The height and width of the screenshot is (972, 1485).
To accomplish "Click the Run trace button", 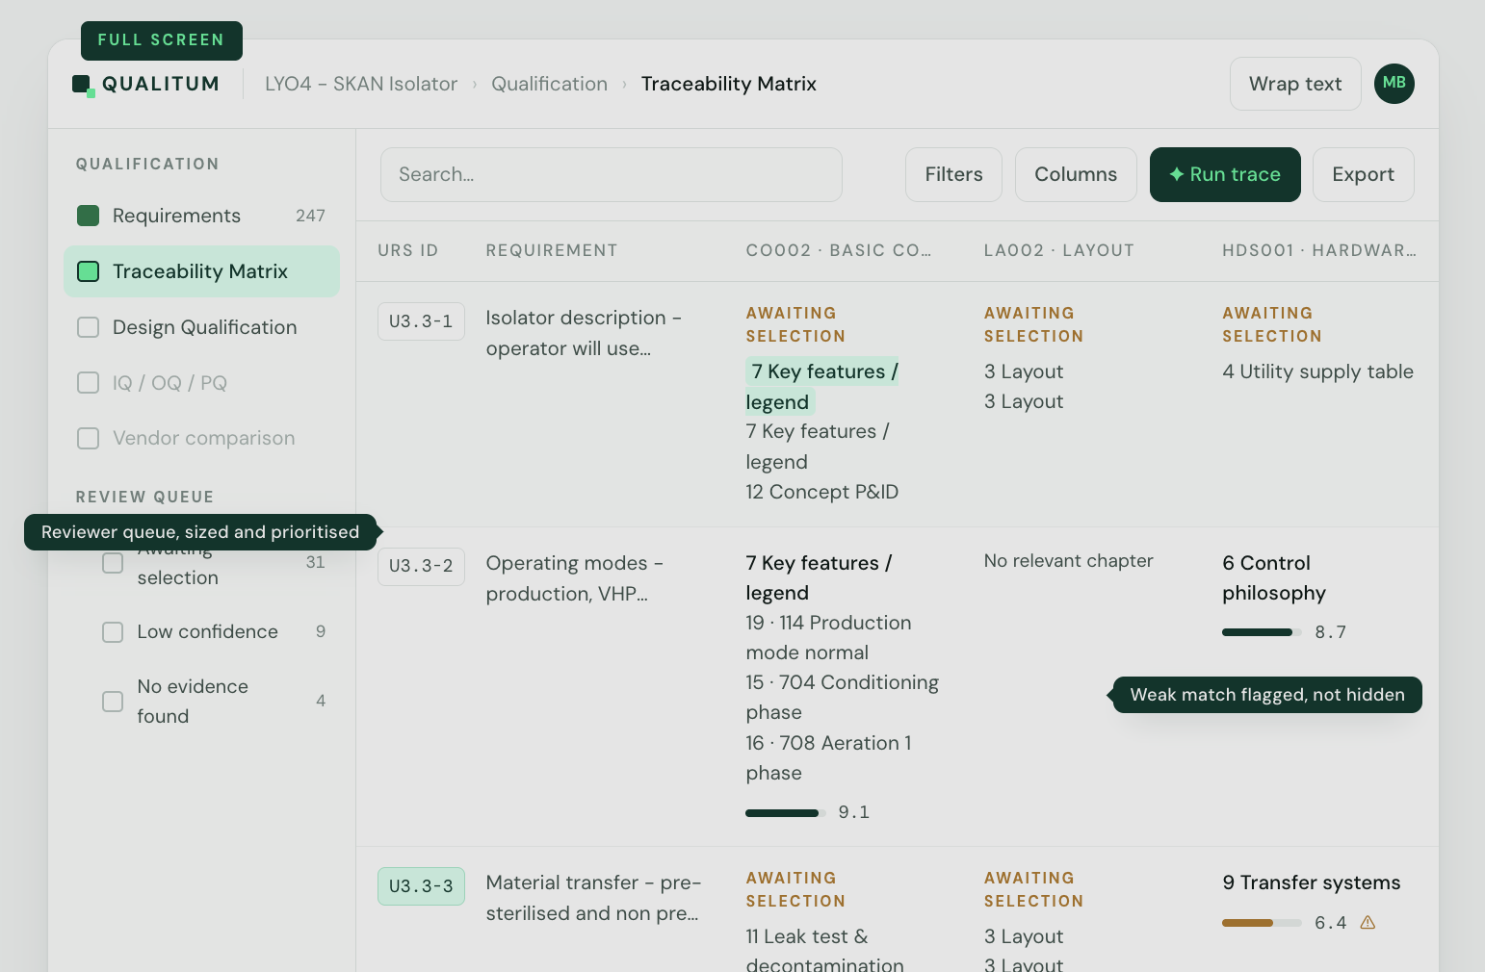I will click(1225, 174).
